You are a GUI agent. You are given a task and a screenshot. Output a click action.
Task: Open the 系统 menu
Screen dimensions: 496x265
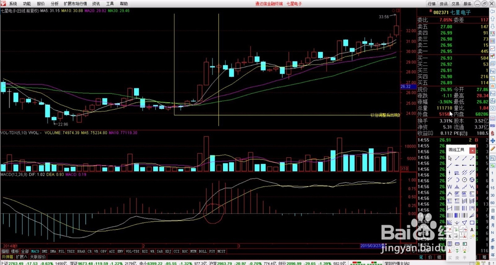13,4
